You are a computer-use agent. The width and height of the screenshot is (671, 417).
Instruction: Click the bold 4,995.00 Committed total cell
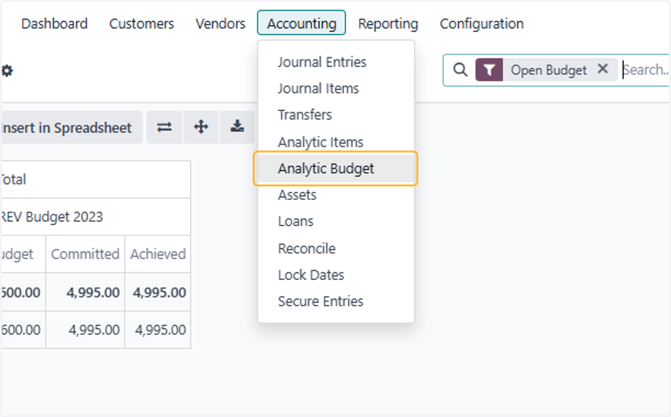tap(85, 292)
